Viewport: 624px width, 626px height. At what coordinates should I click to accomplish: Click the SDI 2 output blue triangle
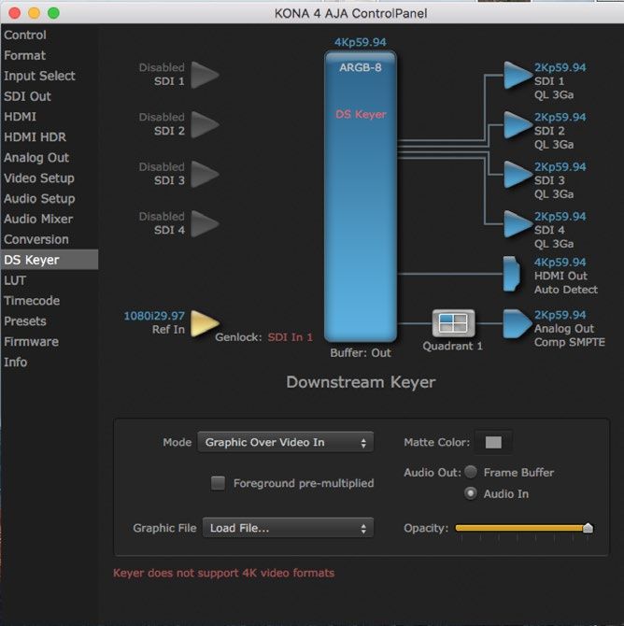point(518,124)
